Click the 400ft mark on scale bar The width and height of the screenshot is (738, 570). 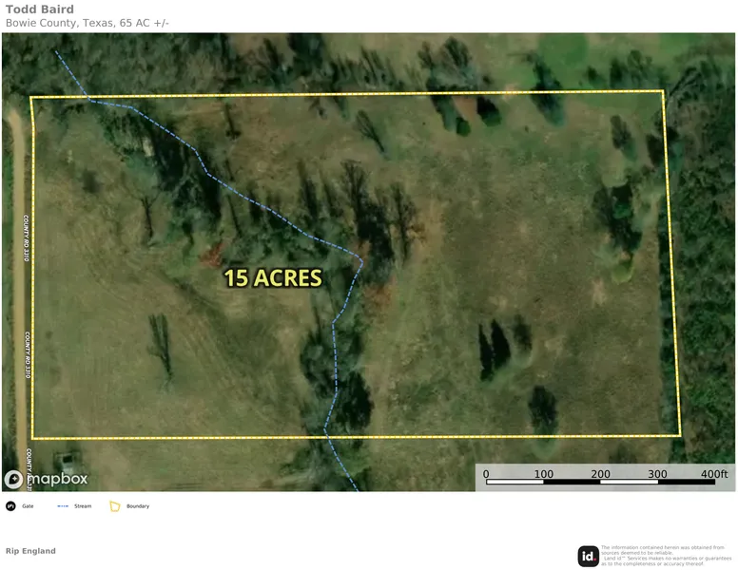point(713,474)
